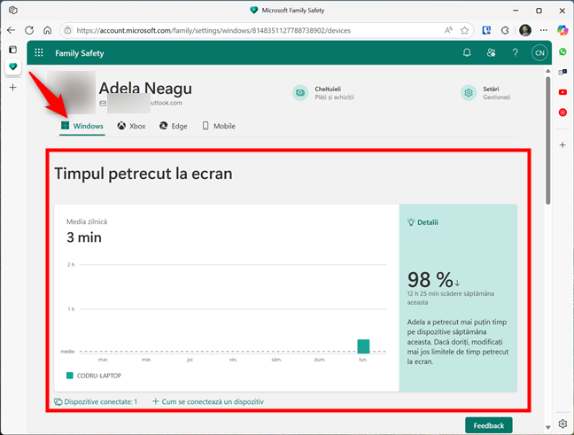Open browser Settings and more menu
This screenshot has height=435, width=574.
pos(544,30)
